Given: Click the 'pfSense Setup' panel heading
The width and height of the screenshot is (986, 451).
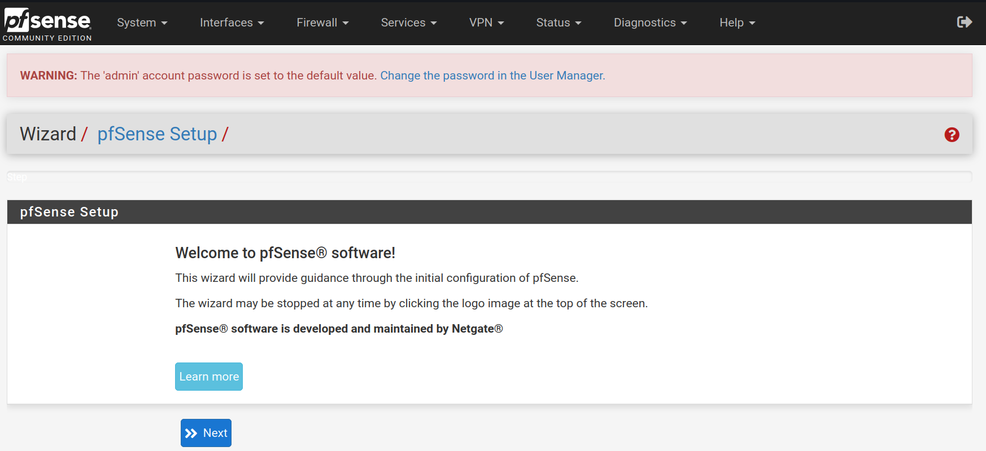Looking at the screenshot, I should coord(489,212).
